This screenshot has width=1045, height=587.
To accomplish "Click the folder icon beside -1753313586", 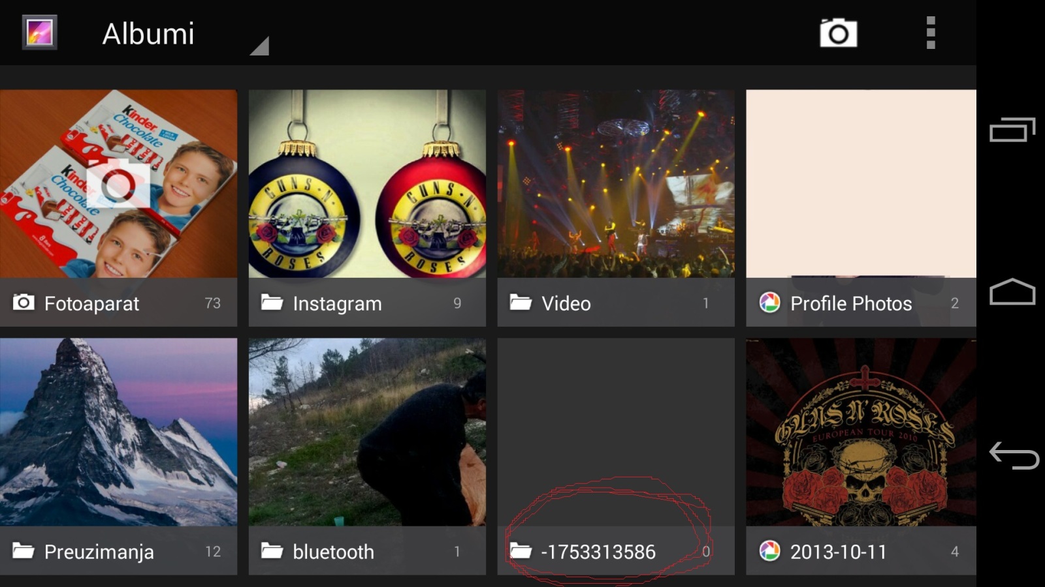I will [x=521, y=550].
